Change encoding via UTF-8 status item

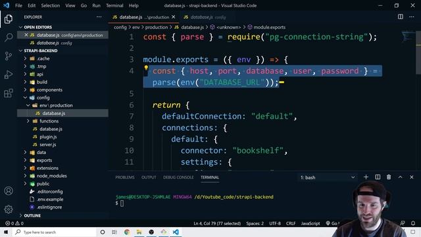click(x=275, y=223)
